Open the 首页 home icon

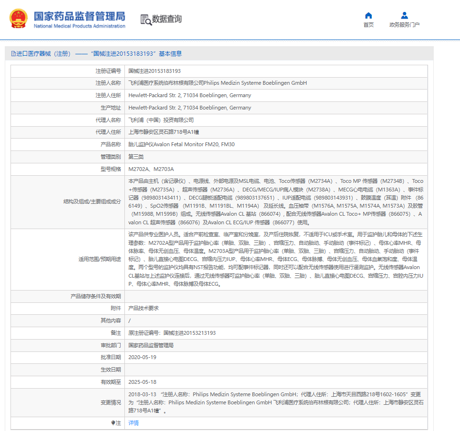pyautogui.click(x=368, y=15)
